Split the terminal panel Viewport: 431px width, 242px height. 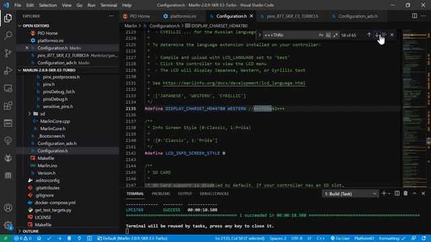coord(397,194)
